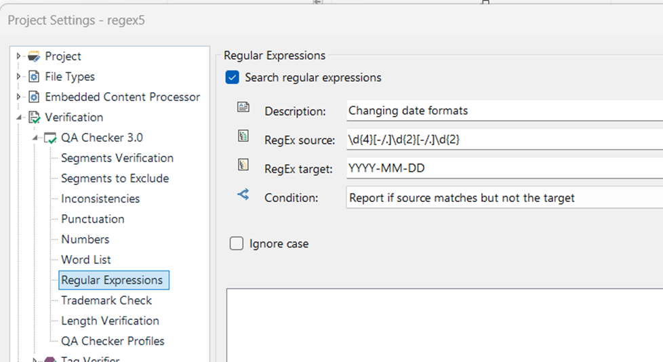Click the Project folder icon in tree
Image resolution: width=663 pixels, height=362 pixels.
pyautogui.click(x=33, y=56)
